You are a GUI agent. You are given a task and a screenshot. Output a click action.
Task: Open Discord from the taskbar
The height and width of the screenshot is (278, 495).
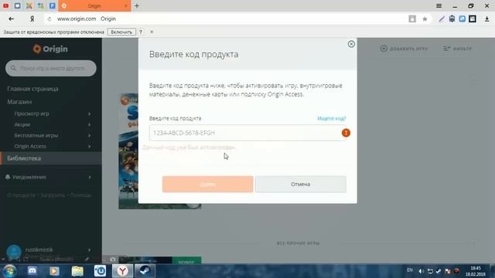(x=32, y=271)
